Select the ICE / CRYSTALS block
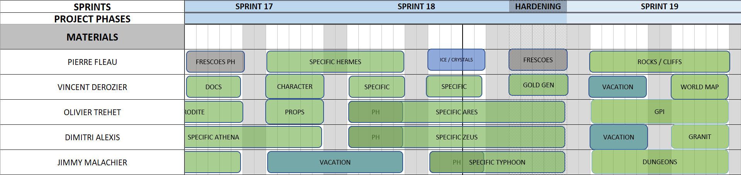741x175 pixels. 456,60
